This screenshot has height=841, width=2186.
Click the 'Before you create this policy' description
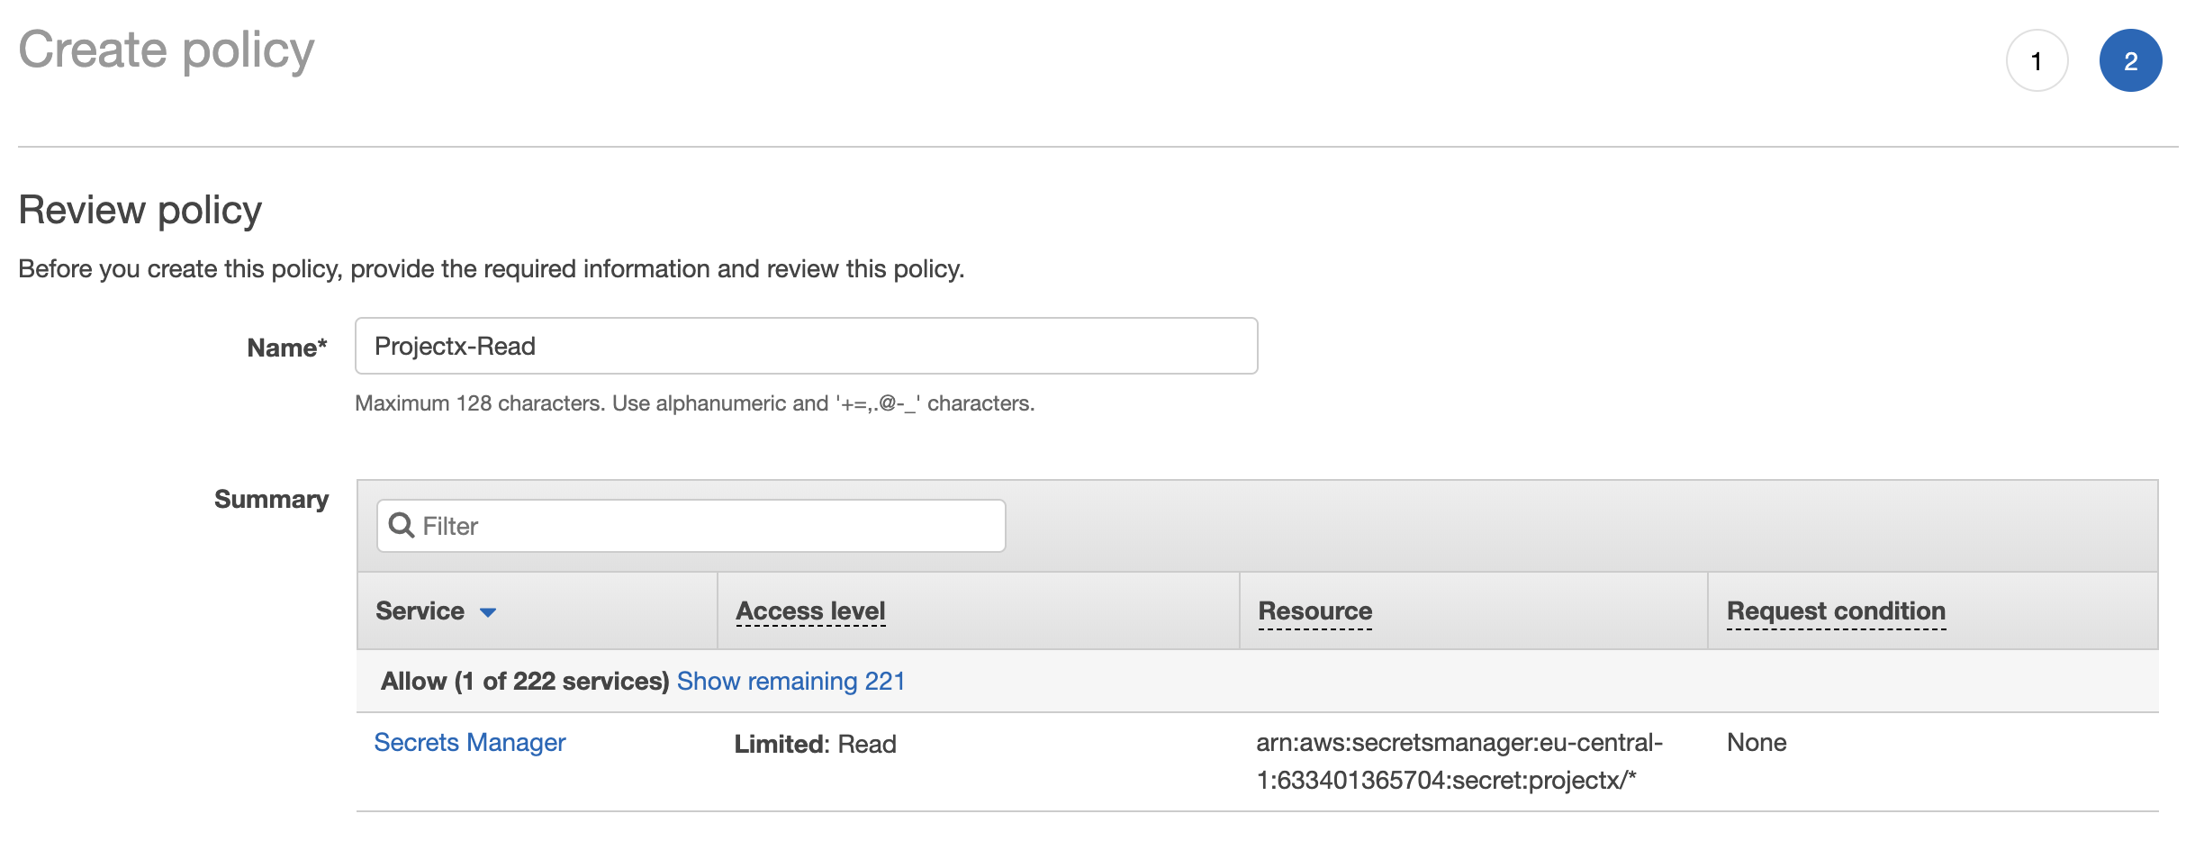pyautogui.click(x=491, y=269)
